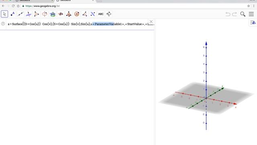Select the Circle with axis tool

[x=45, y=14]
